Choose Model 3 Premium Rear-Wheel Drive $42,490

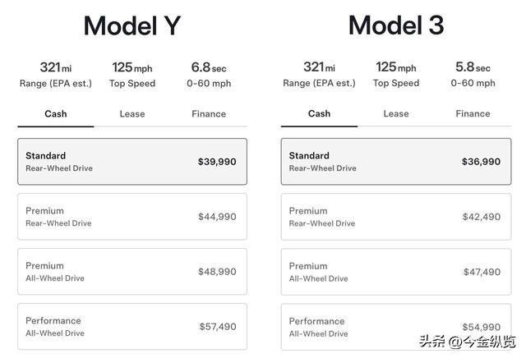(395, 217)
